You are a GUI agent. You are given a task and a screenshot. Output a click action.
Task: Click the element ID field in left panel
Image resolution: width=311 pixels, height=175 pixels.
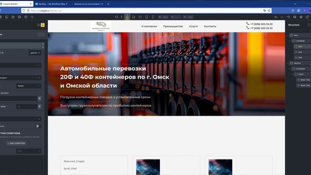tap(35, 53)
